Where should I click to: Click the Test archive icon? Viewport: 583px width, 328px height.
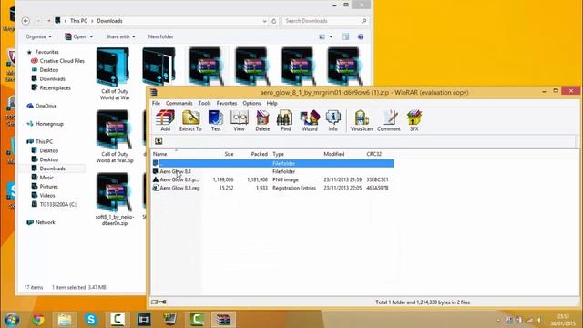point(216,120)
